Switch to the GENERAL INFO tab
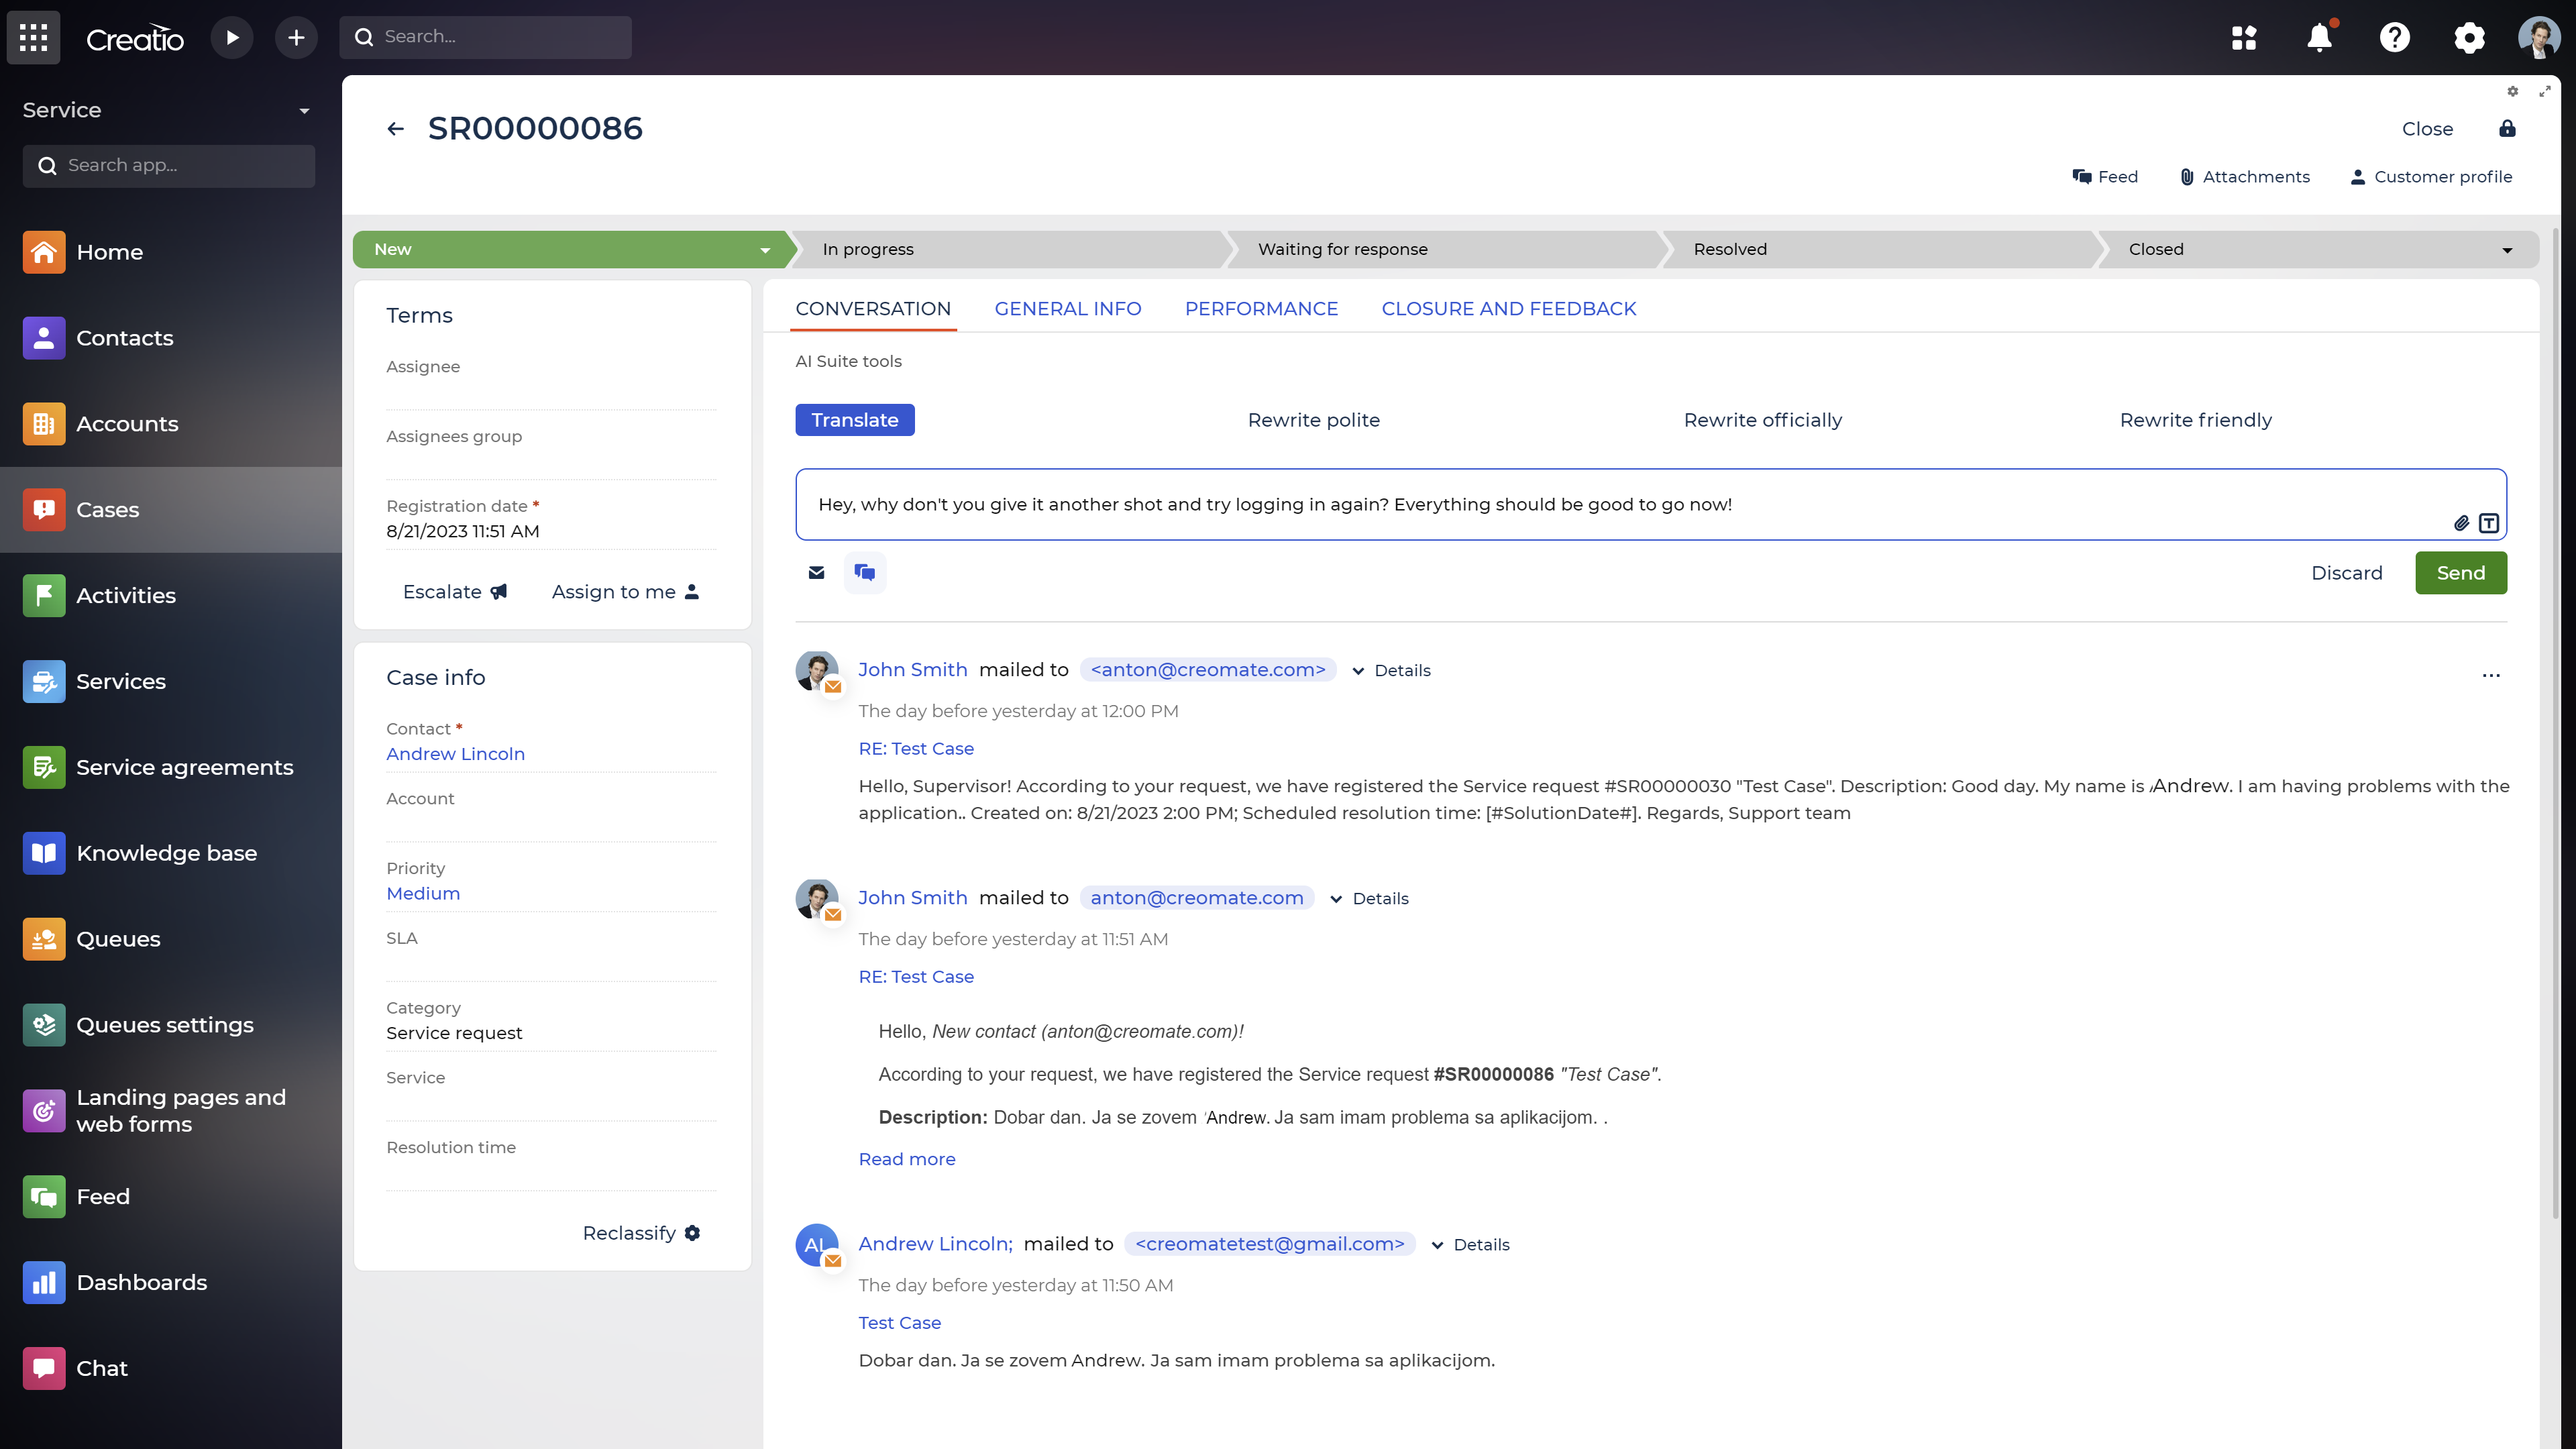Image resolution: width=2576 pixels, height=1449 pixels. [1067, 308]
